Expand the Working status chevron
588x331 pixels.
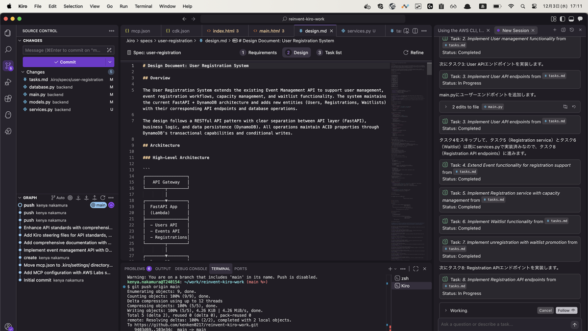click(446, 310)
